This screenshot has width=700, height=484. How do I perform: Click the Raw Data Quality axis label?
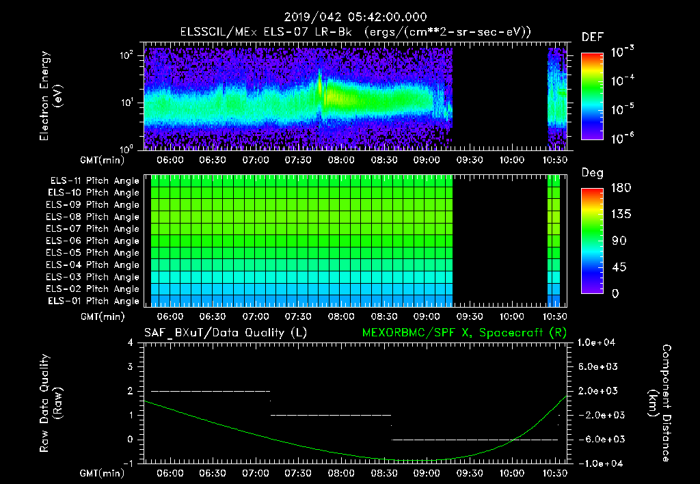[50, 403]
